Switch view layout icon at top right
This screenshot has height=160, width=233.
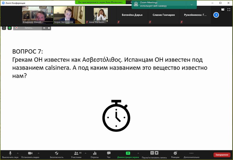click(223, 10)
